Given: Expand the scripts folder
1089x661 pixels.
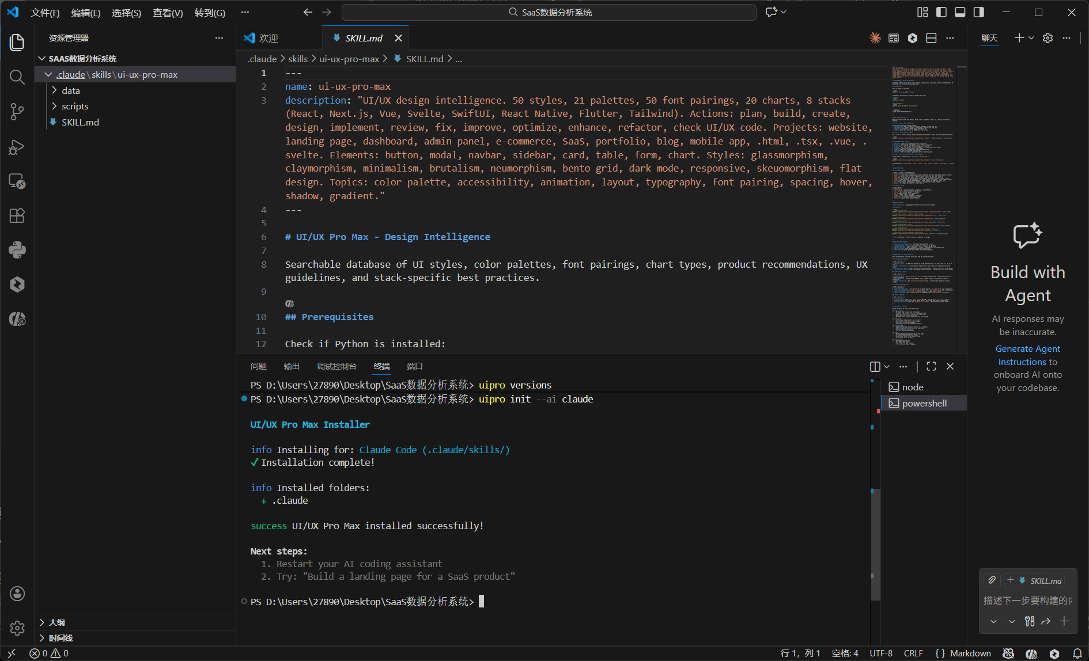Looking at the screenshot, I should tap(75, 106).
